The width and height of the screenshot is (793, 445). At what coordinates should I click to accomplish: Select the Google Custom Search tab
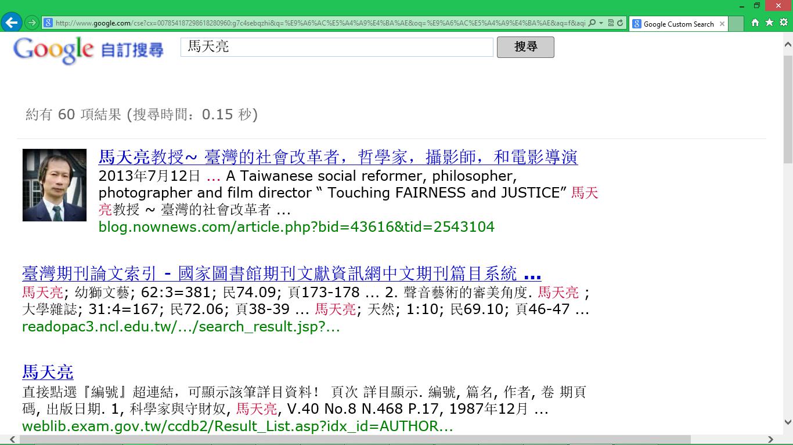click(x=677, y=24)
